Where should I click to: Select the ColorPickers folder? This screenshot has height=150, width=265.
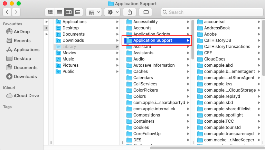pos(157,90)
